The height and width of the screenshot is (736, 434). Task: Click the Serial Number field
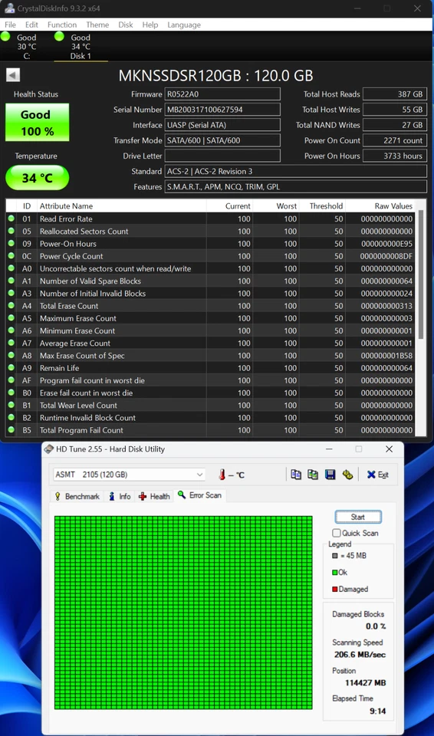[222, 110]
